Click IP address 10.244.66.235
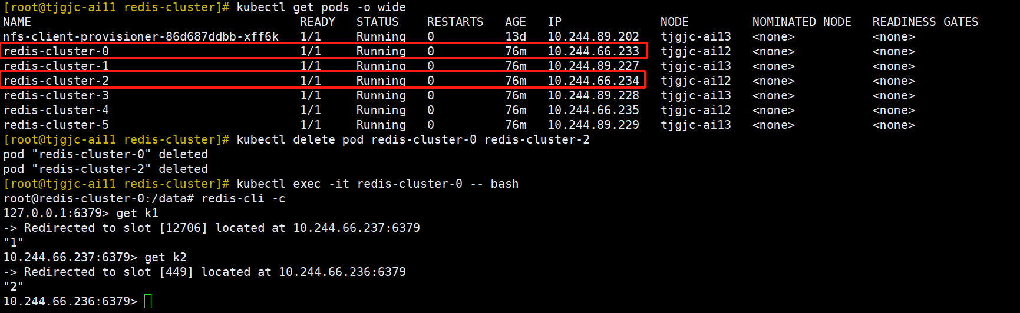Image resolution: width=1020 pixels, height=313 pixels. tap(593, 110)
